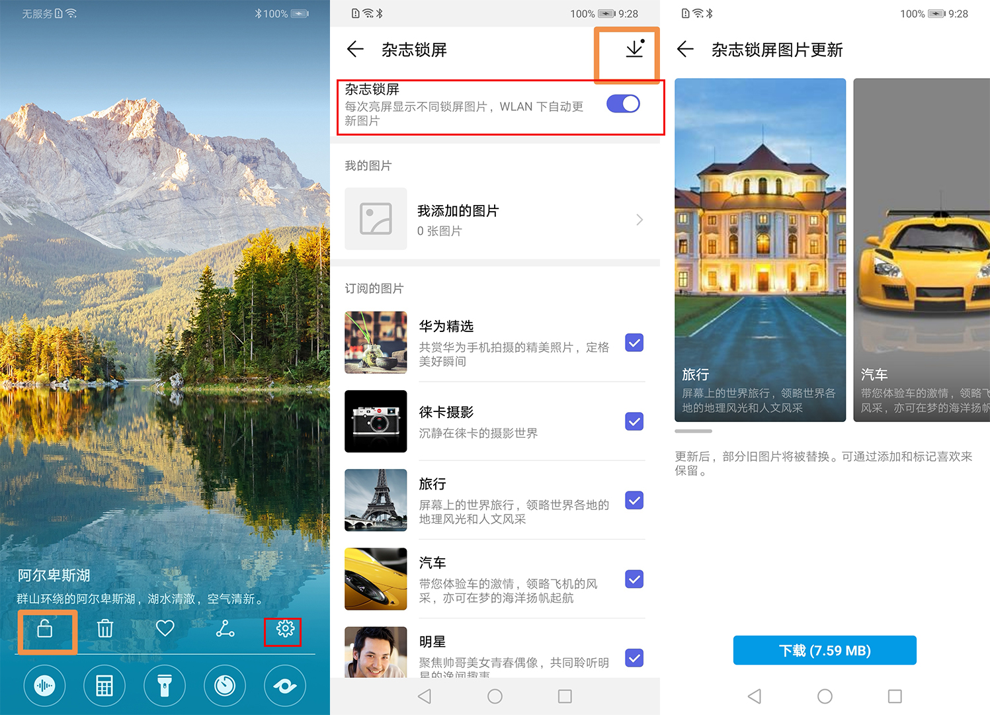Tap 下载 (7.59 MB) download button
Viewport: 990px width, 715px height.
(x=825, y=650)
